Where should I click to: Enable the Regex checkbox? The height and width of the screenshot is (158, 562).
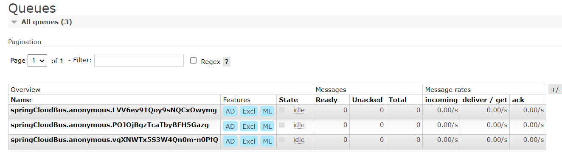(193, 61)
